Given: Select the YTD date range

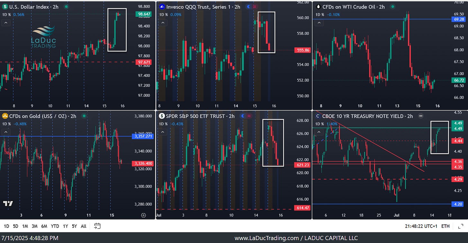Looking at the screenshot, I should (55, 226).
